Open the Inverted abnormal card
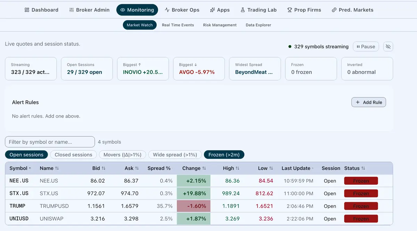 pyautogui.click(x=367, y=69)
